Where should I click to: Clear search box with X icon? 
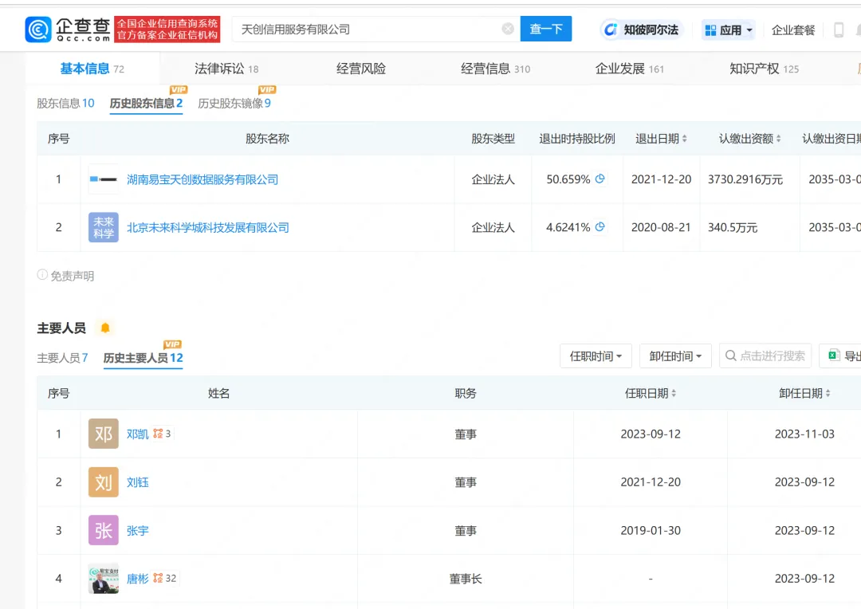508,29
